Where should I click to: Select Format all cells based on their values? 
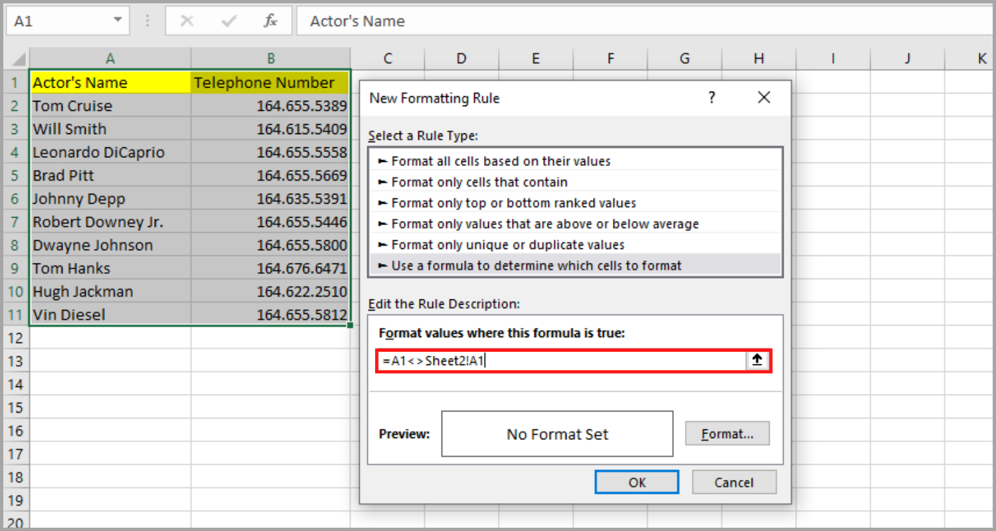click(x=503, y=160)
